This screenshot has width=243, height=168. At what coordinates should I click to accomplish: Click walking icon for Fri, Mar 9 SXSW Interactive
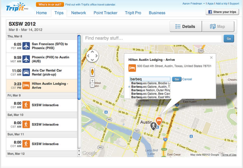26,105
